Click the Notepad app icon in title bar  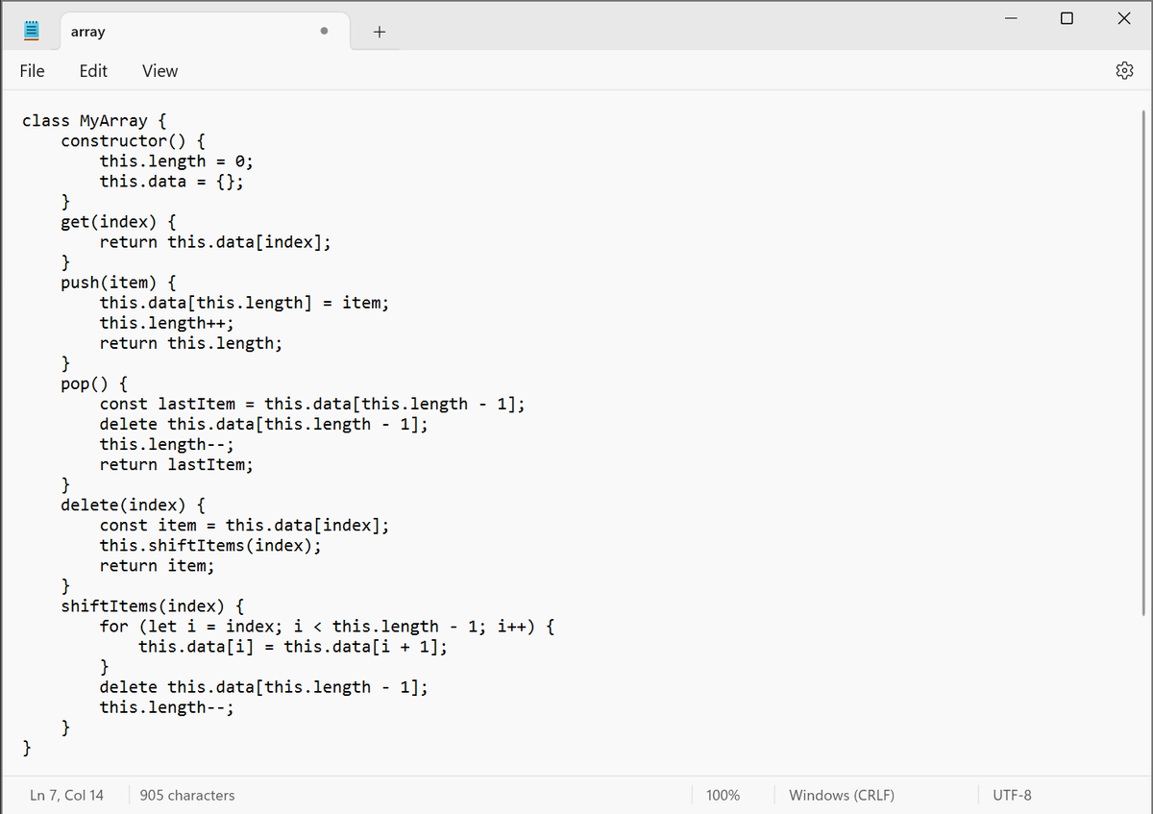31,31
